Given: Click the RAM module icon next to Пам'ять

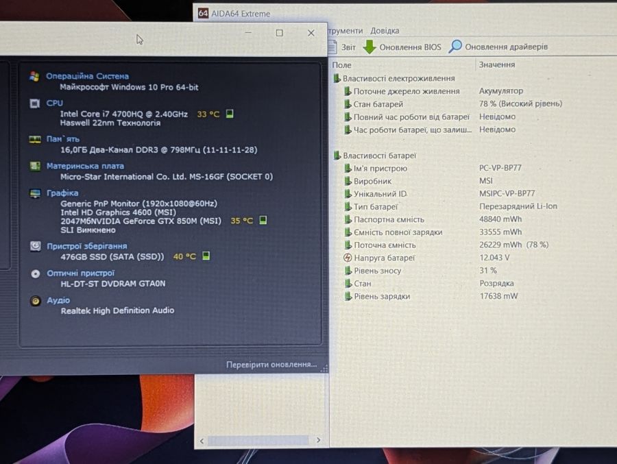Looking at the screenshot, I should (35, 139).
